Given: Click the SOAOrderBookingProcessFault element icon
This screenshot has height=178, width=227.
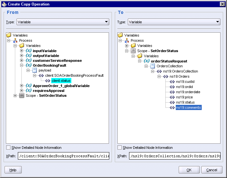Looking at the screenshot, I should (41, 75).
